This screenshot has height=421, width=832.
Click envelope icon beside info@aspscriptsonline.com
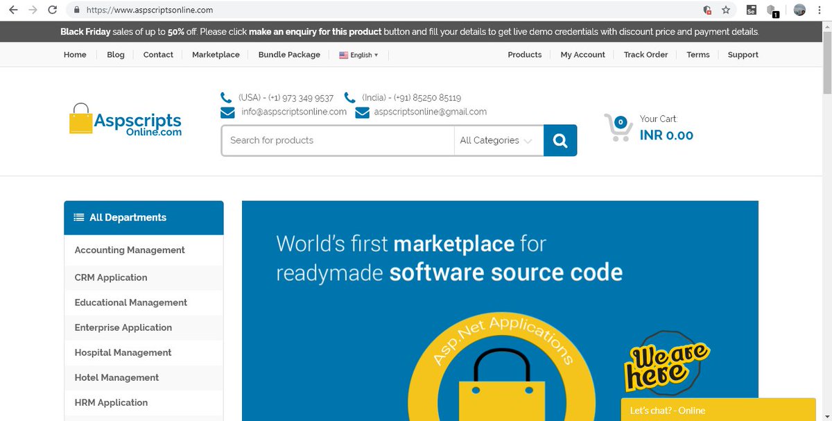[x=227, y=112]
